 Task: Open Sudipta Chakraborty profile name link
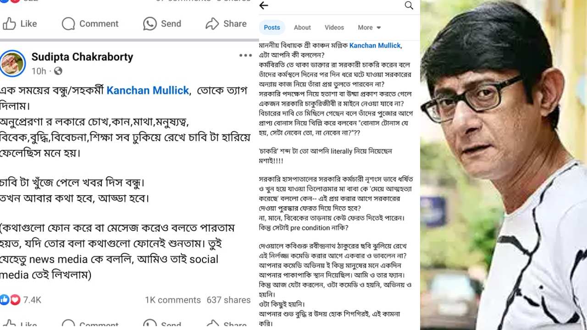82,57
